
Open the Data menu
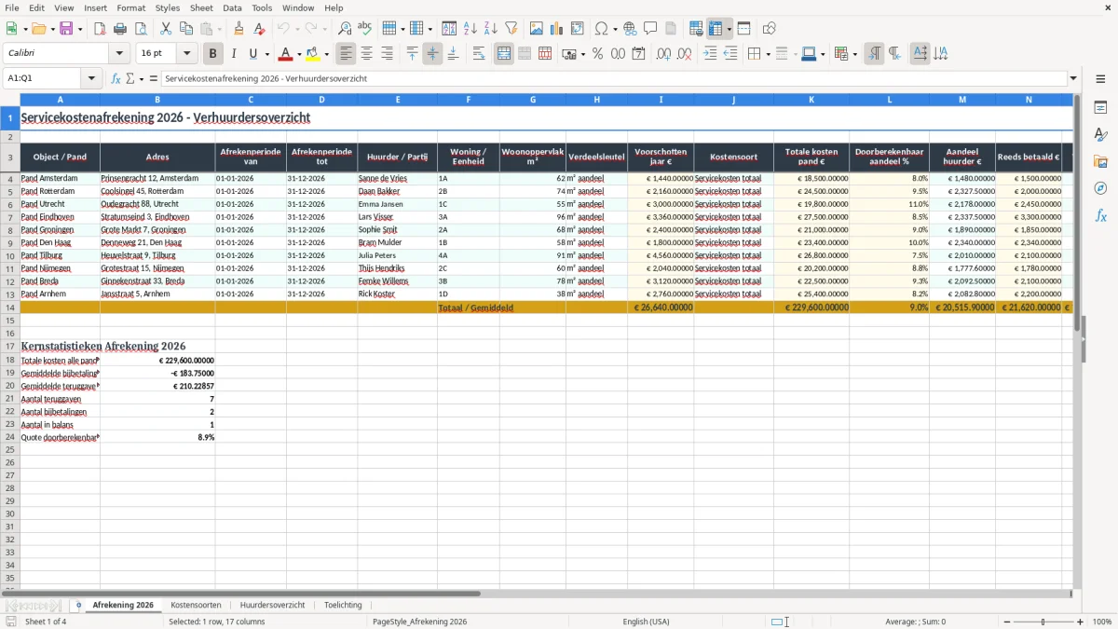tap(232, 7)
